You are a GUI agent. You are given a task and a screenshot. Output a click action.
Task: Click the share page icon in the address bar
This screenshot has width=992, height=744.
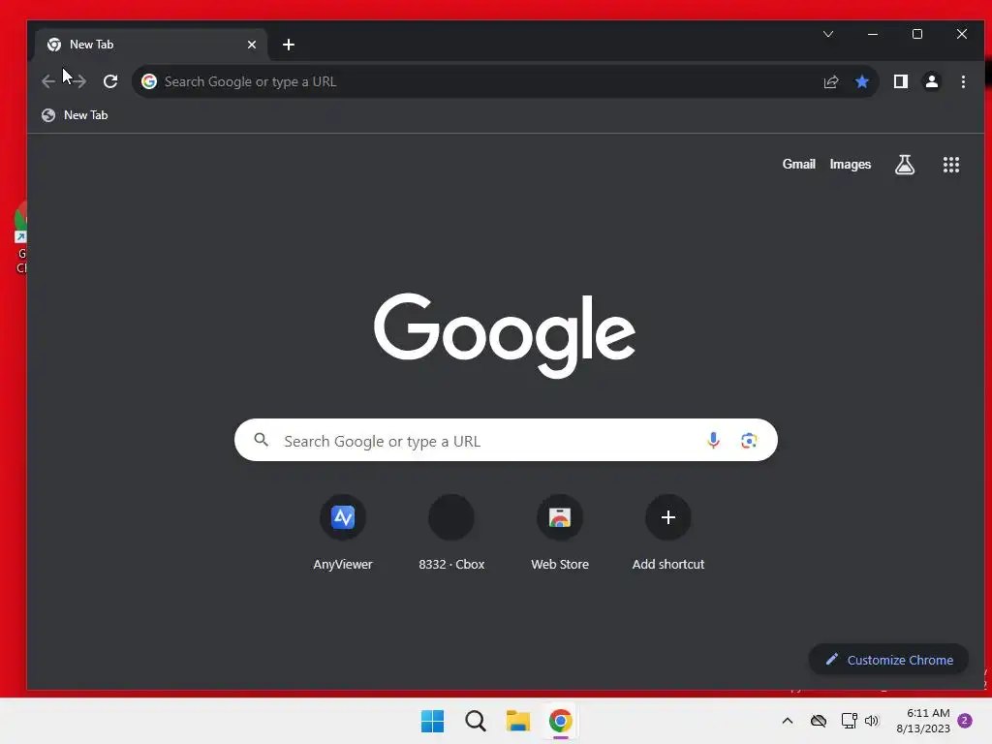point(830,81)
